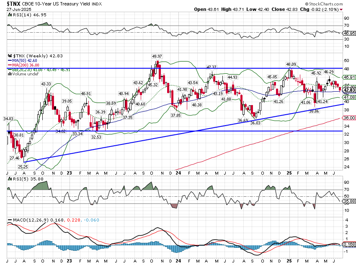Viewport: 356px width, 265px height.
Task: Click the 41.08 lower band axis tag
Action: [x=349, y=97]
